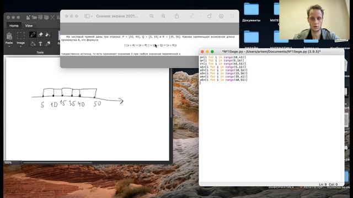Click the Open file icon in Paint title bar
353x198 pixels.
(x=34, y=17)
